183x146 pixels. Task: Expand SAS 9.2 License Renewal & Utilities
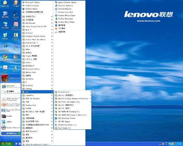tap(73, 99)
